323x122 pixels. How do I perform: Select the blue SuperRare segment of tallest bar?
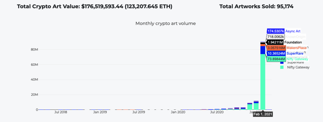coord(263,50)
